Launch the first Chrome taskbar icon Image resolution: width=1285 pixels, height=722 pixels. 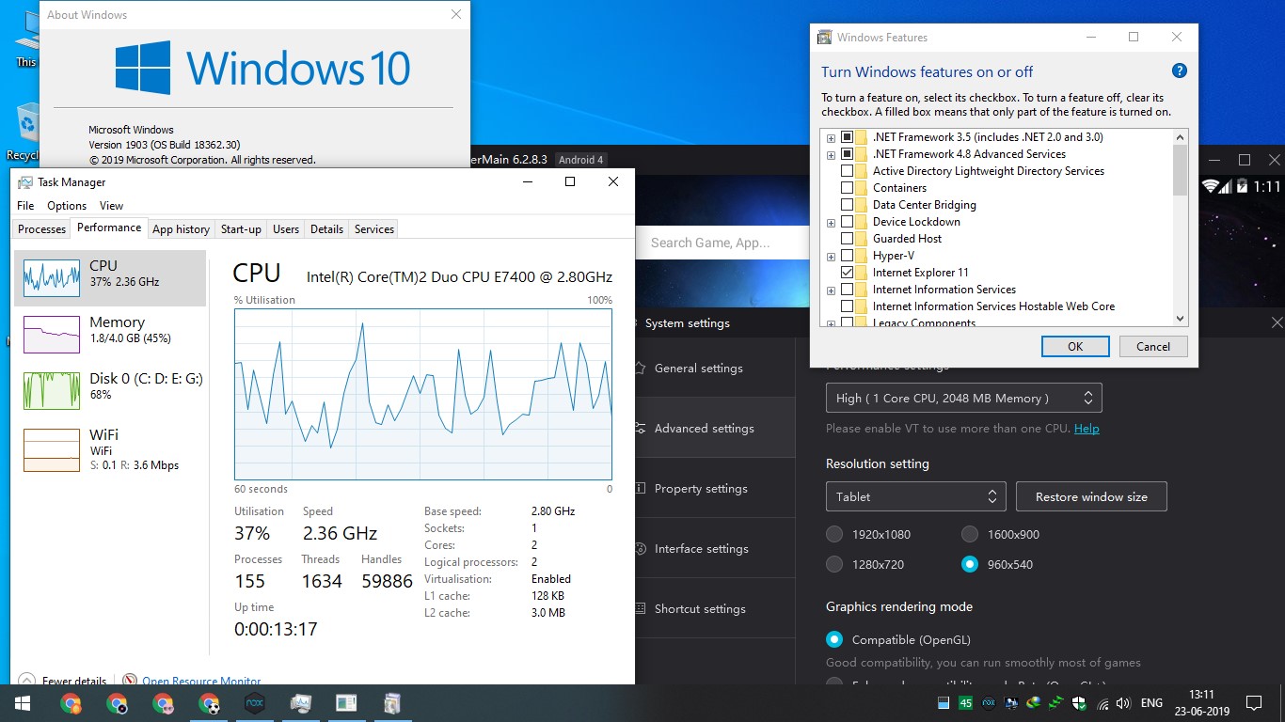click(x=71, y=703)
